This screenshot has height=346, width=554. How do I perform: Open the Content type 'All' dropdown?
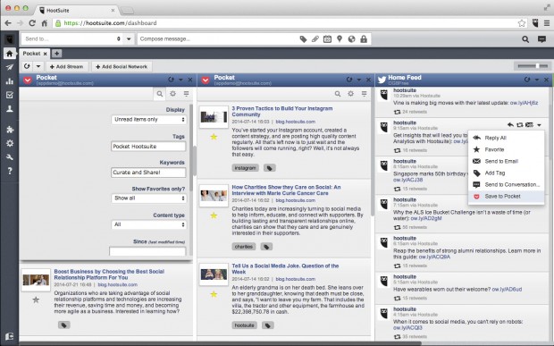point(149,224)
